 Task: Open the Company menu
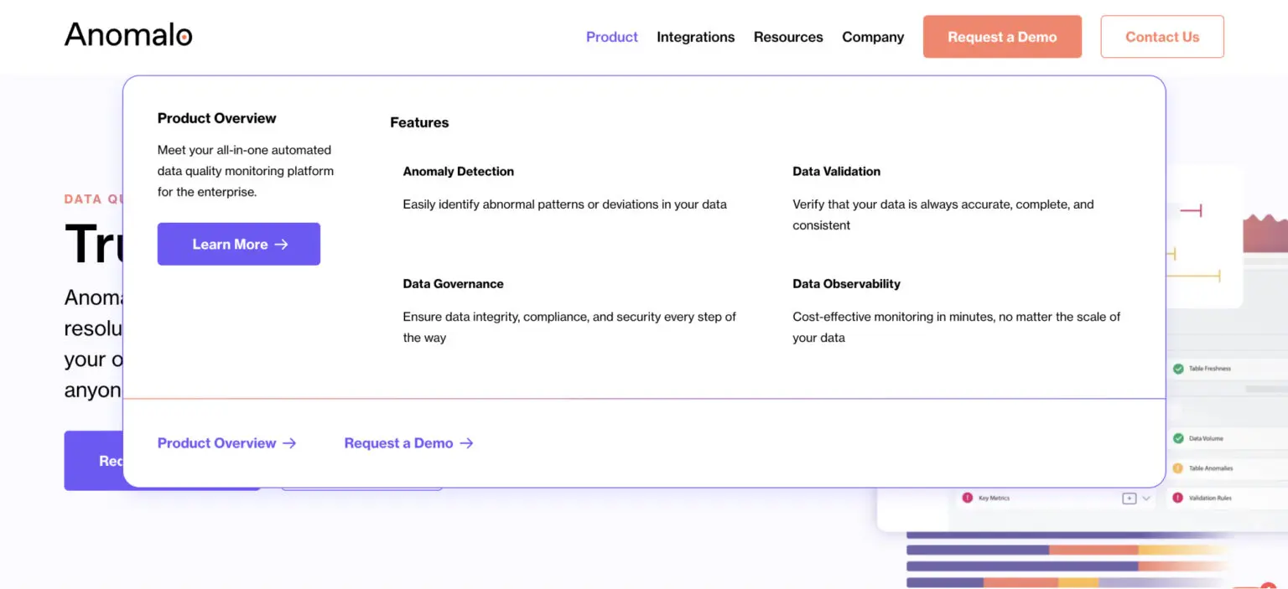873,37
